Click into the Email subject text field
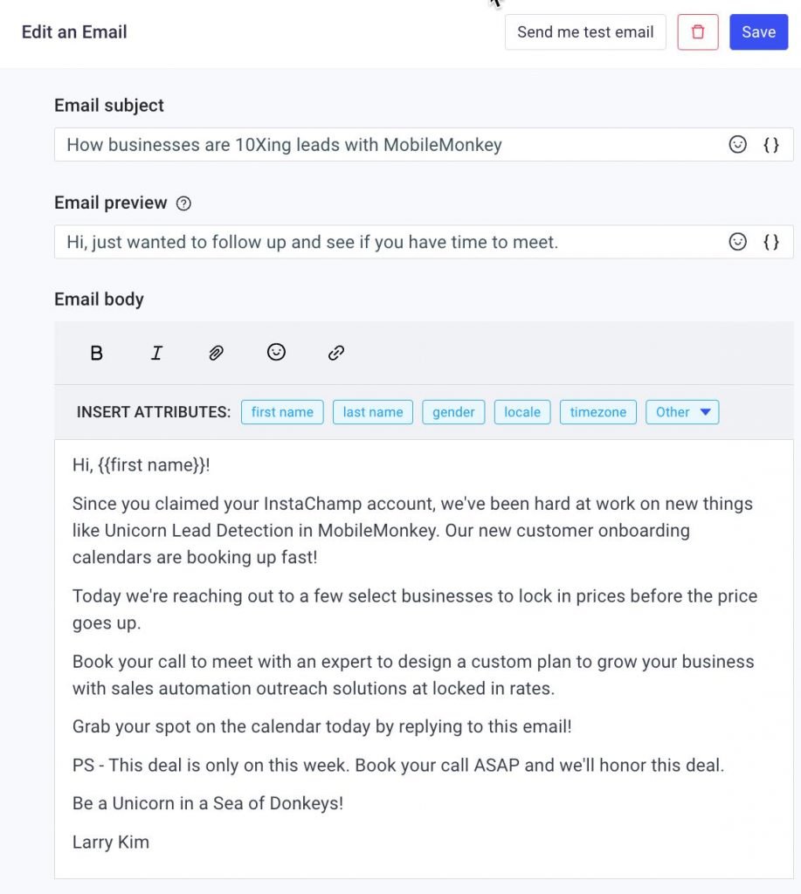 384,145
